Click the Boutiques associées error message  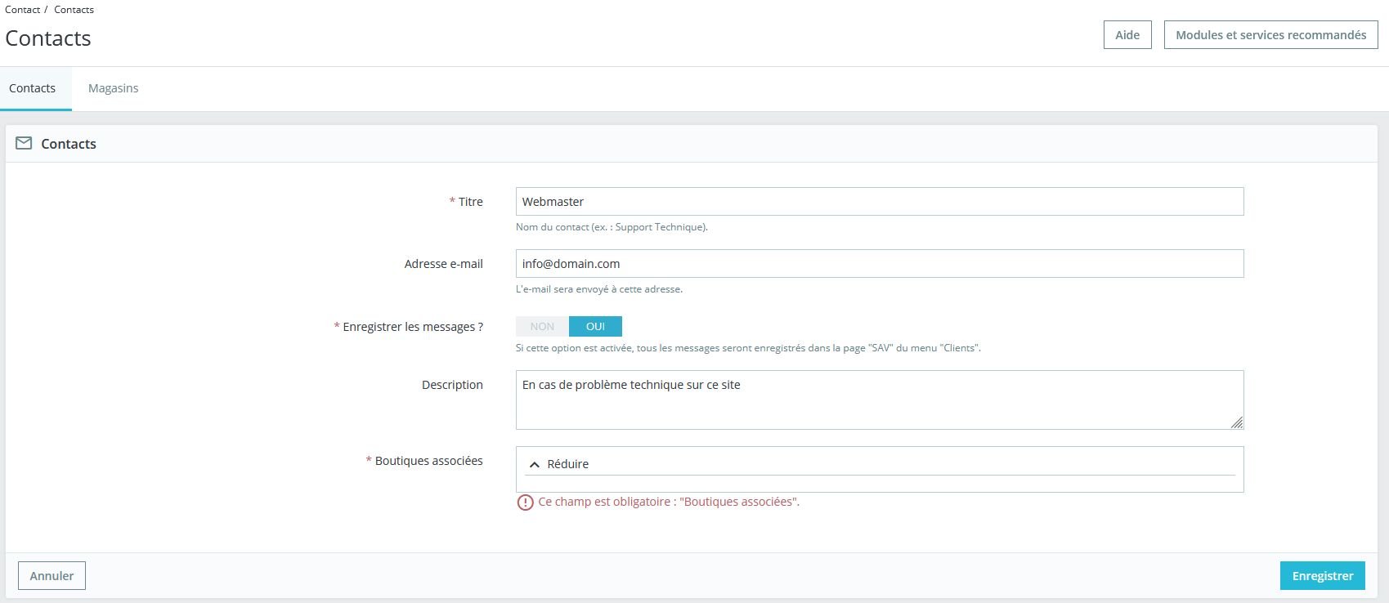(x=669, y=502)
